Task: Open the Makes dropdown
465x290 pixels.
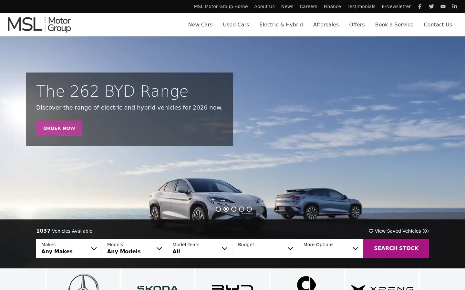Action: coord(69,248)
